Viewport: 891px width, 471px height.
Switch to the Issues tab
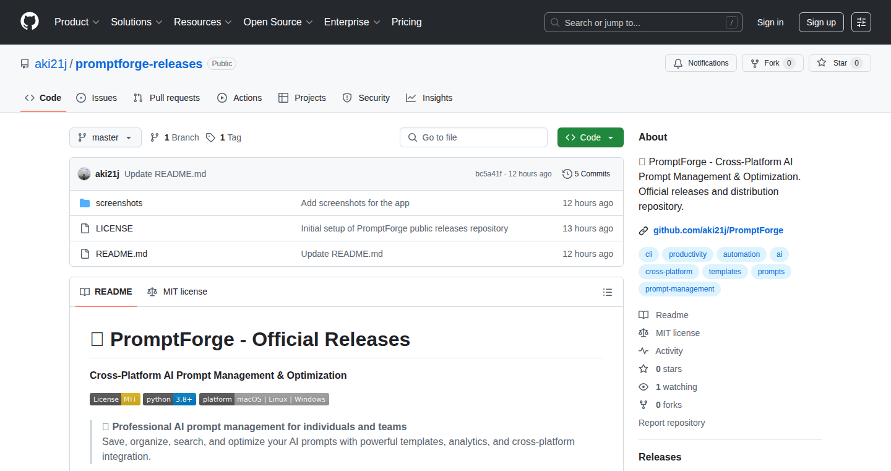(x=97, y=98)
